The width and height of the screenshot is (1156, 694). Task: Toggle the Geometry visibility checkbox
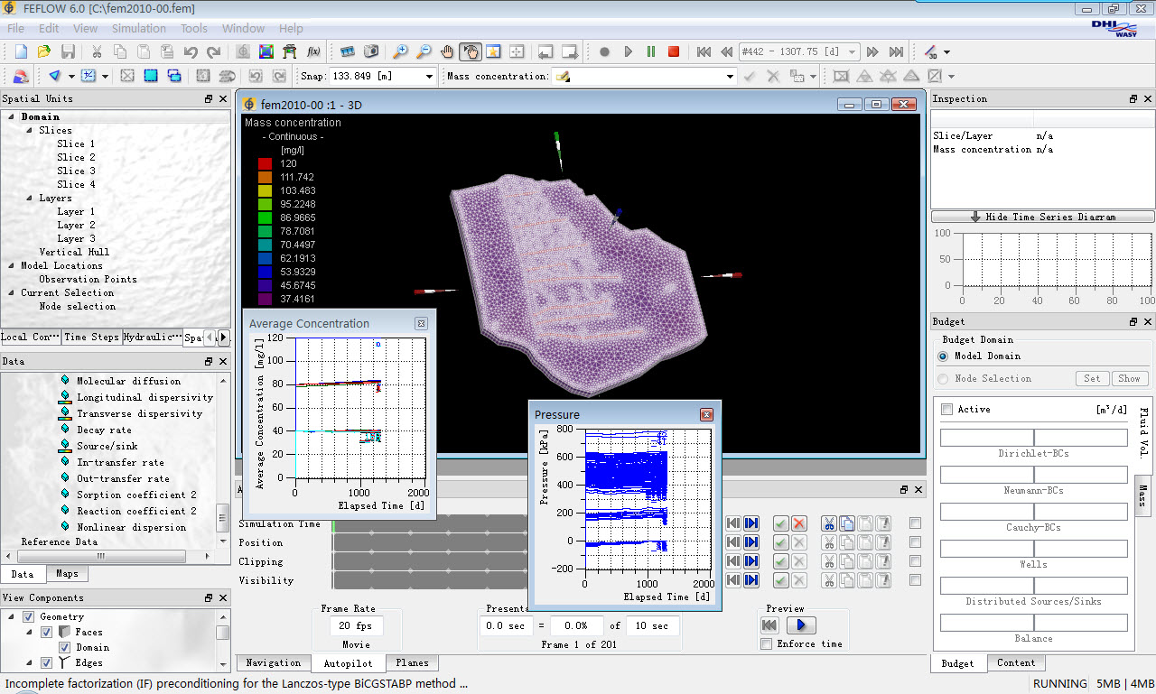point(28,616)
